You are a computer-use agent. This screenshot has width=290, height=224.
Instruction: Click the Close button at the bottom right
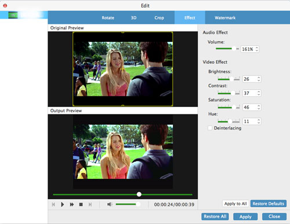[x=274, y=216]
